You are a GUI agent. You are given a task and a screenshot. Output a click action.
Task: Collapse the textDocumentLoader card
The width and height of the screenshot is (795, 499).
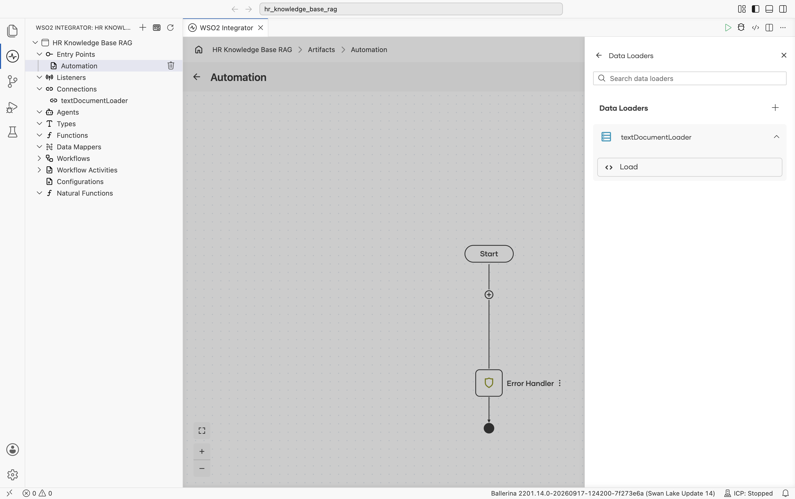pos(776,137)
